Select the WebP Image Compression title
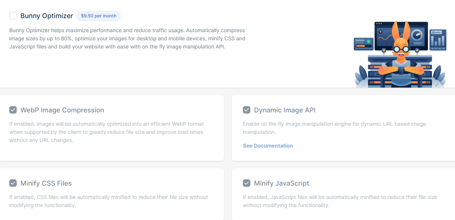 coord(62,110)
